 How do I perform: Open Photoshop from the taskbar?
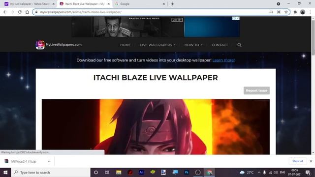(187, 173)
